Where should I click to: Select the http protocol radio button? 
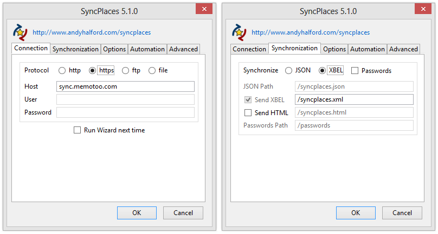pyautogui.click(x=62, y=71)
